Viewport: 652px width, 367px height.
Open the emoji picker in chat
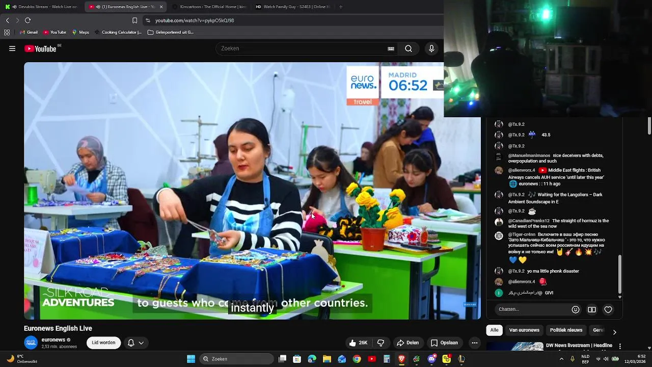(x=576, y=309)
